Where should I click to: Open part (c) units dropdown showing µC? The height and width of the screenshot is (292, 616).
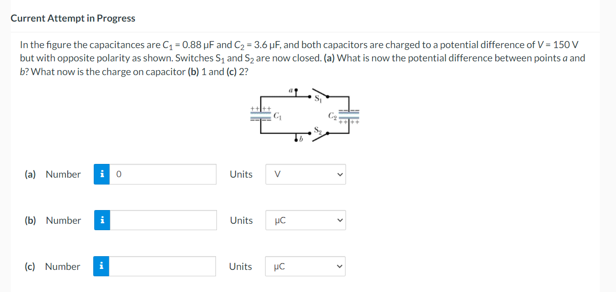coord(305,266)
